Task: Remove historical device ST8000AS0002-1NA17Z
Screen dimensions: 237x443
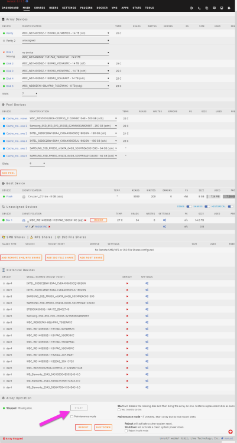Action: [x=127, y=309]
